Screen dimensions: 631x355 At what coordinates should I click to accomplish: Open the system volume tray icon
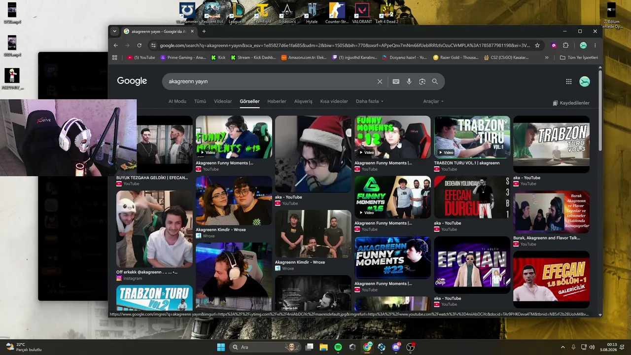point(592,347)
